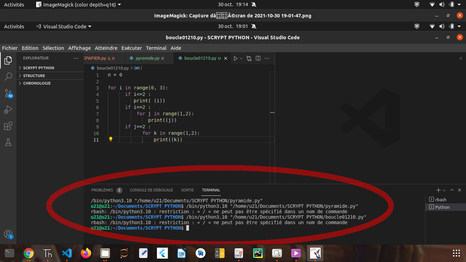Open the Flutter app in the dock
Image resolution: width=466 pixels, height=262 pixels.
162,253
